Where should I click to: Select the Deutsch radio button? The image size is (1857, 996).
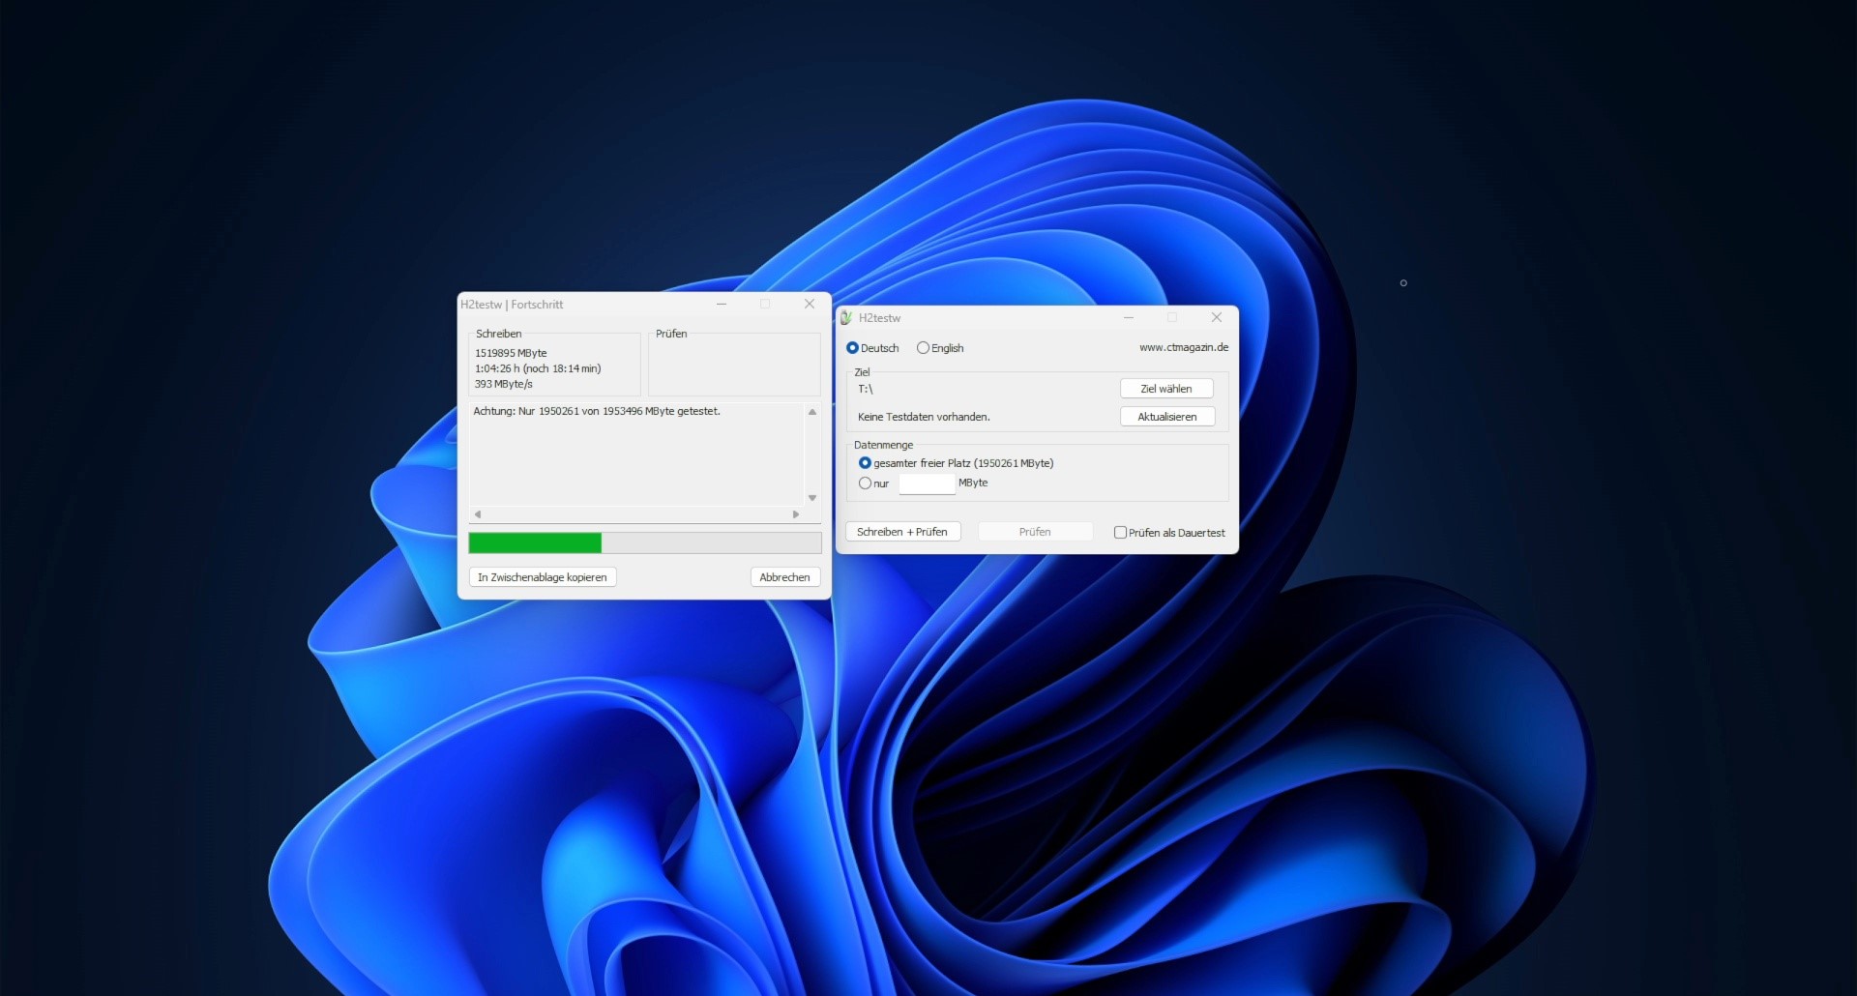852,348
